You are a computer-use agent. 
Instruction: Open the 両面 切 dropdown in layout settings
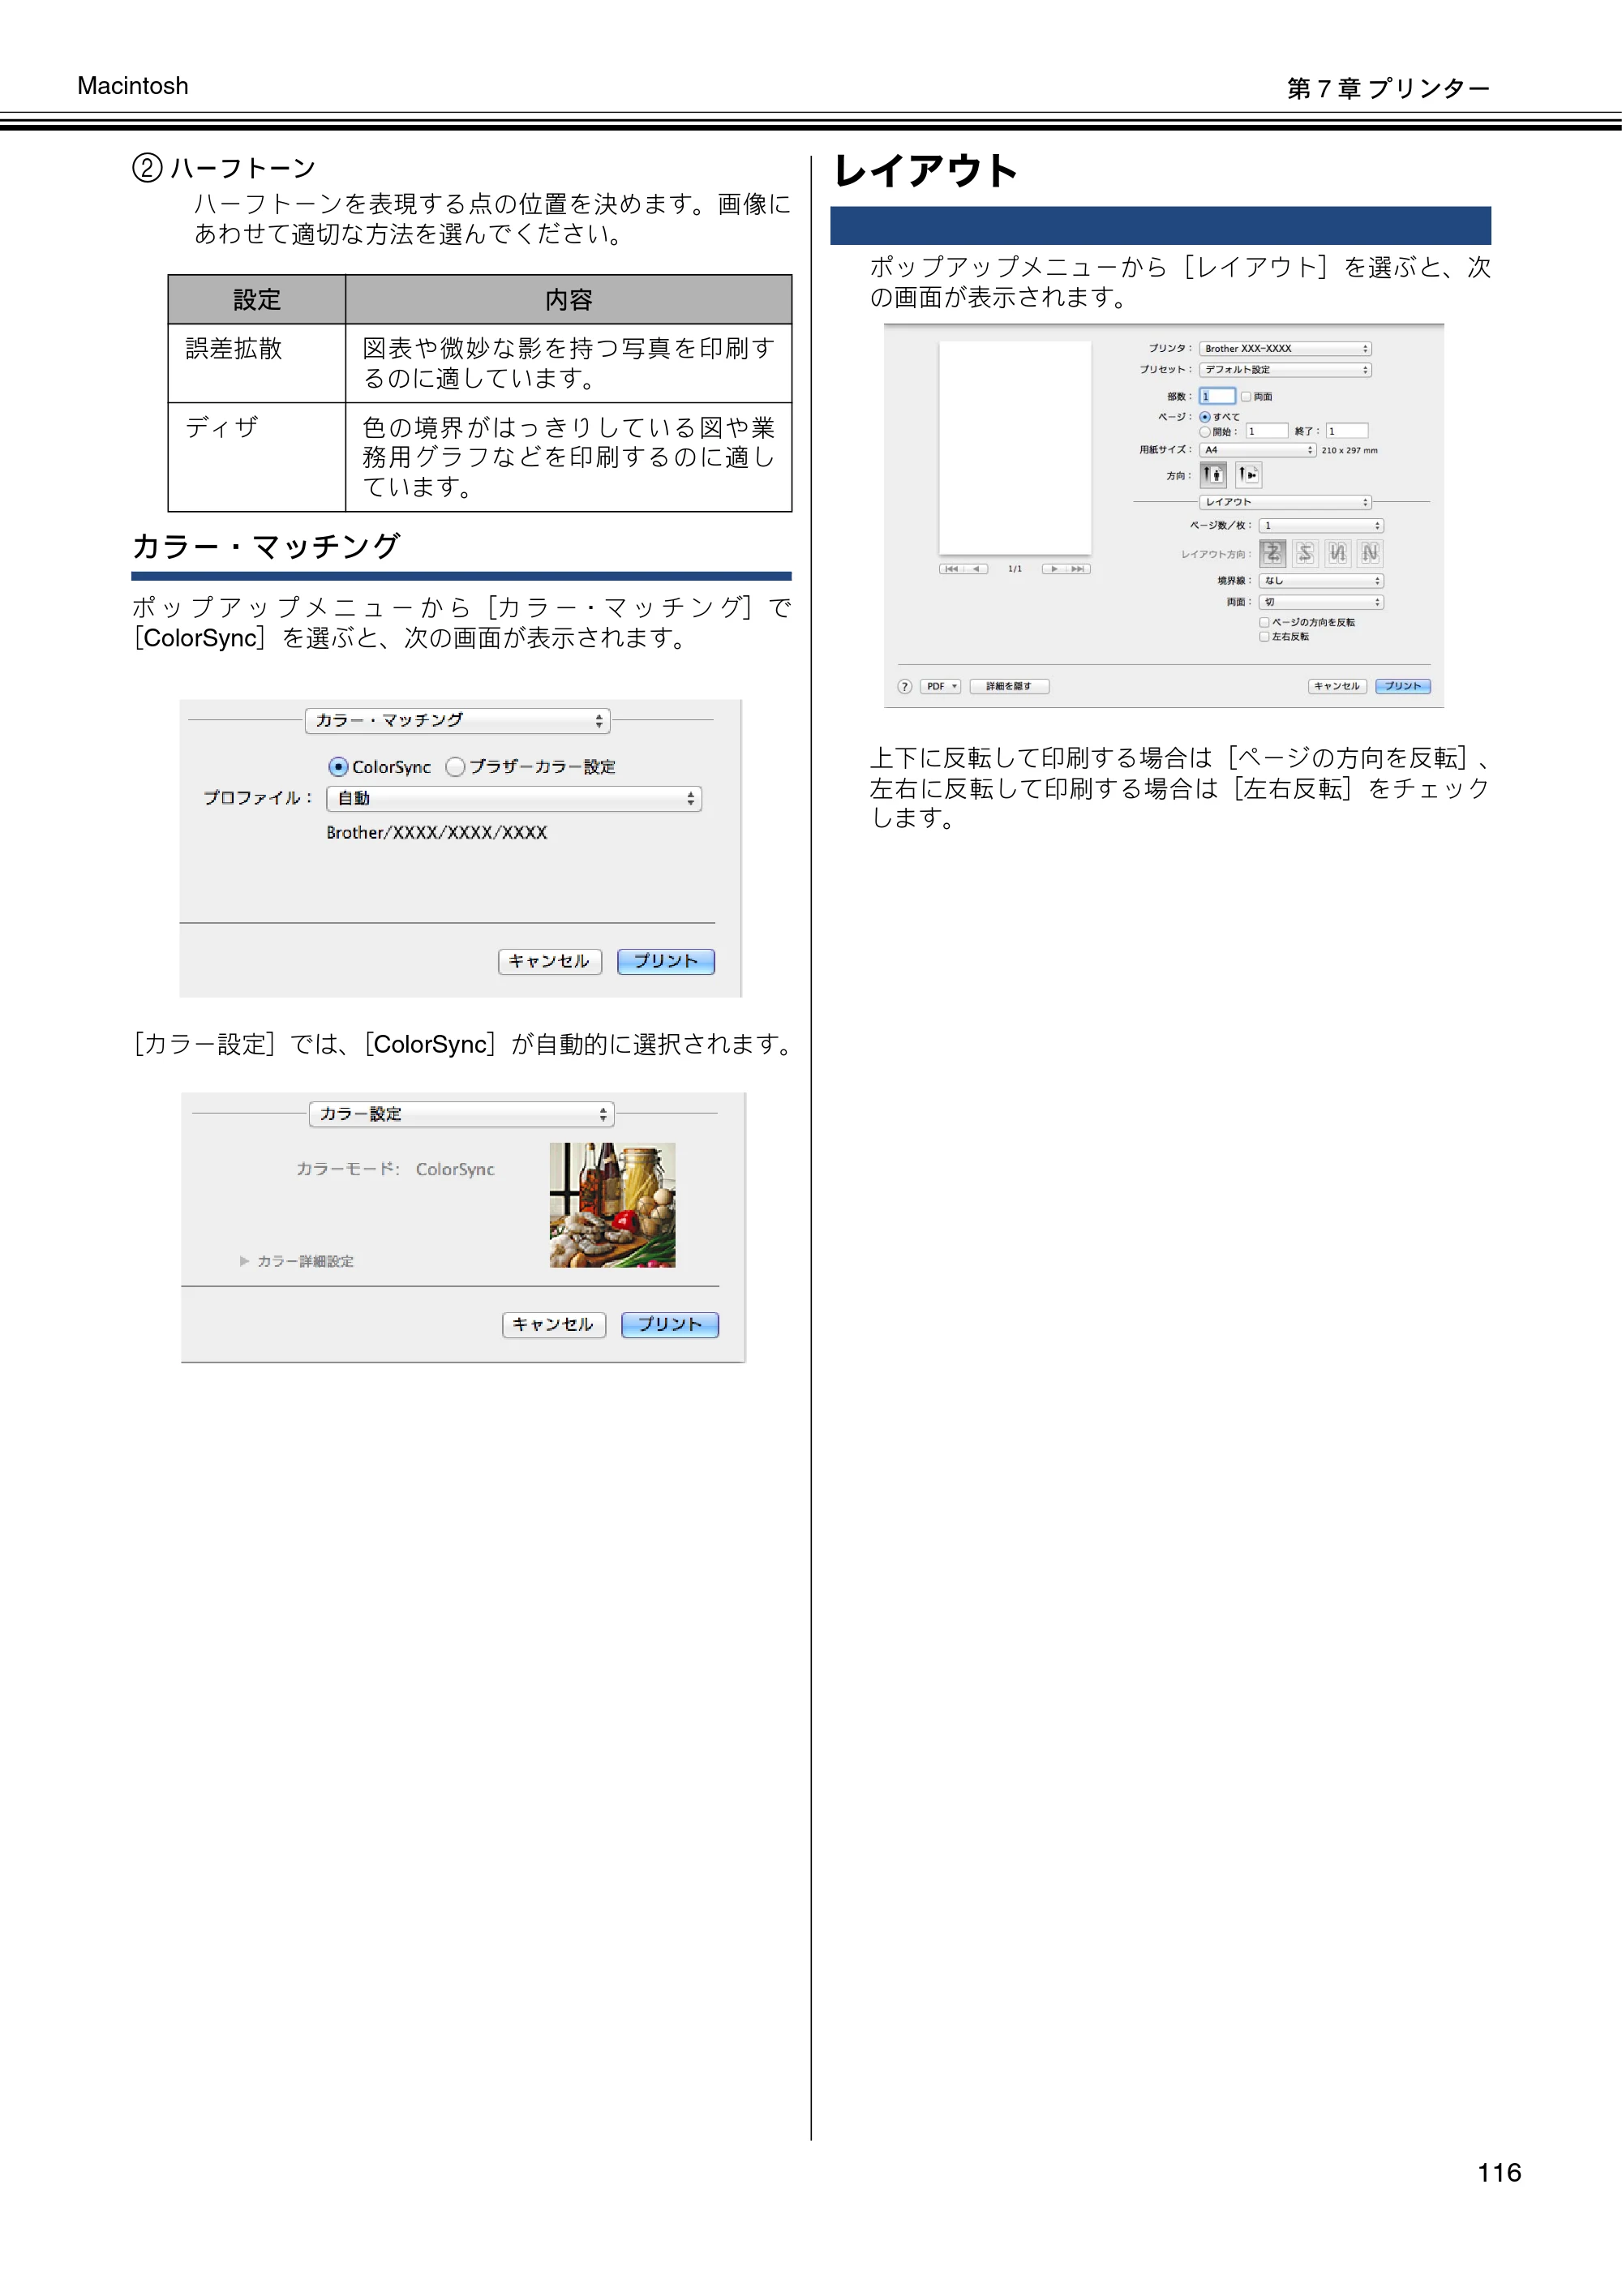1321,602
